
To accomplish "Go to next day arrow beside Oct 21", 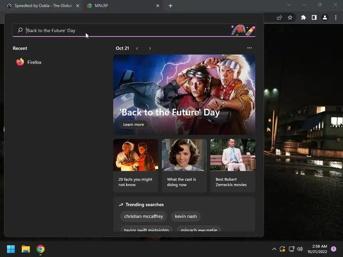I will (x=150, y=49).
